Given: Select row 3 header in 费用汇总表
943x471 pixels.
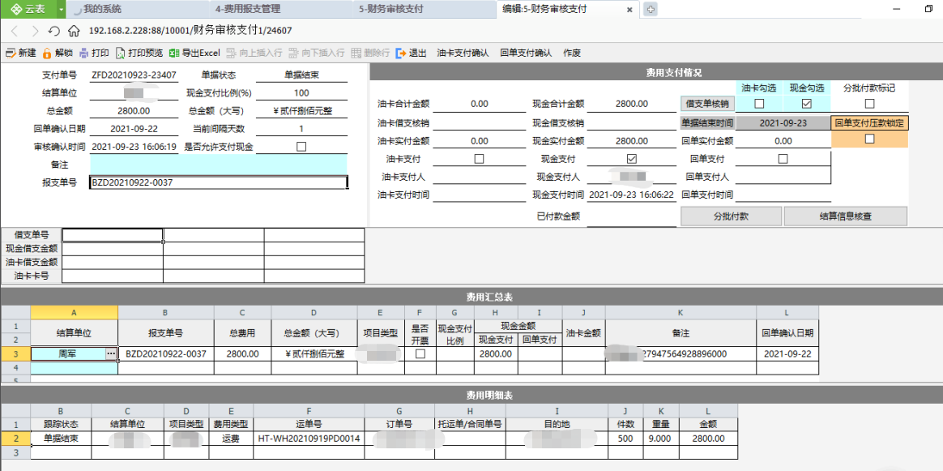Looking at the screenshot, I should pos(15,353).
